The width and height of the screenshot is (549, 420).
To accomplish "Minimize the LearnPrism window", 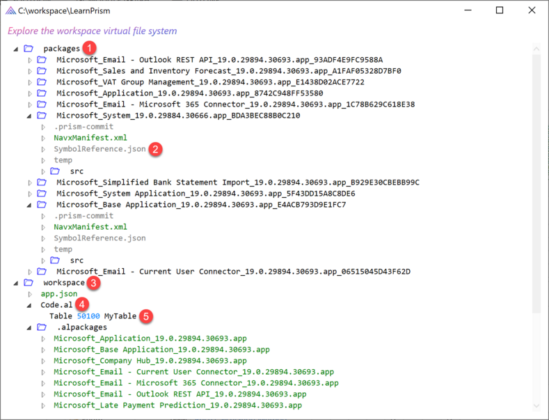I will (x=468, y=10).
